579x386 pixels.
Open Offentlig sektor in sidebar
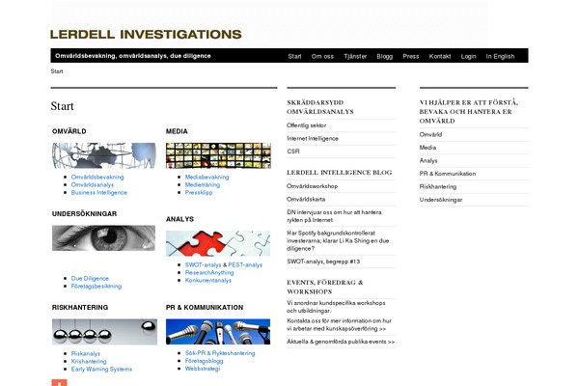point(307,125)
